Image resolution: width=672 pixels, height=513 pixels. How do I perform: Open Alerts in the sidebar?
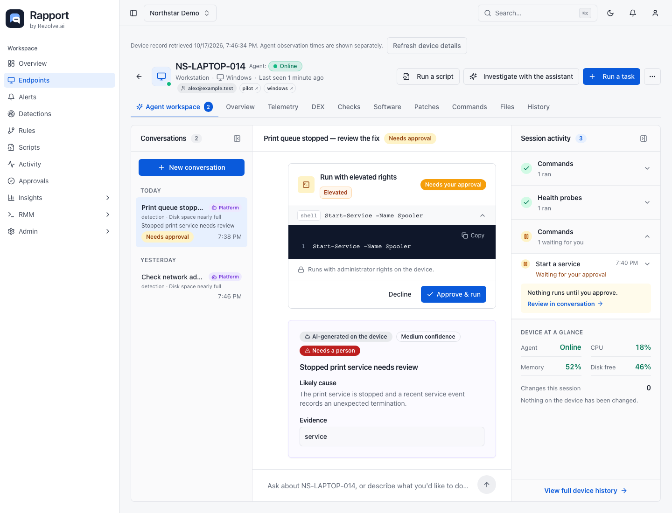point(59,97)
